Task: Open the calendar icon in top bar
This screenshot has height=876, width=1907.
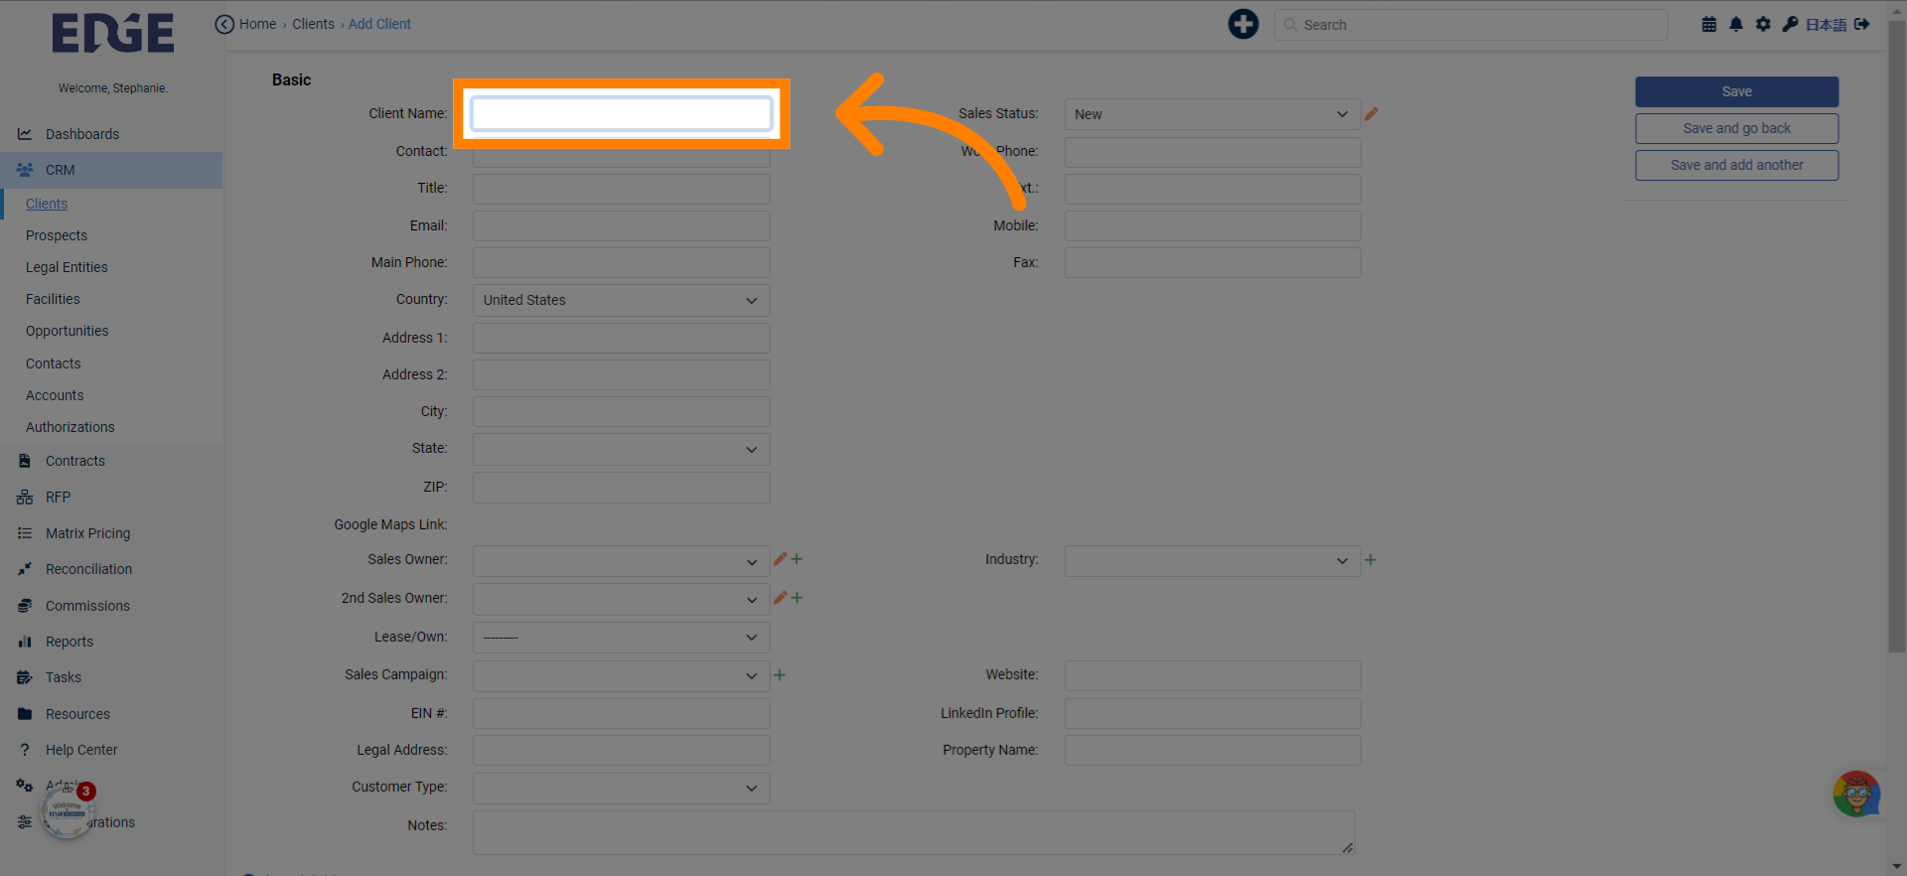Action: pos(1709,25)
